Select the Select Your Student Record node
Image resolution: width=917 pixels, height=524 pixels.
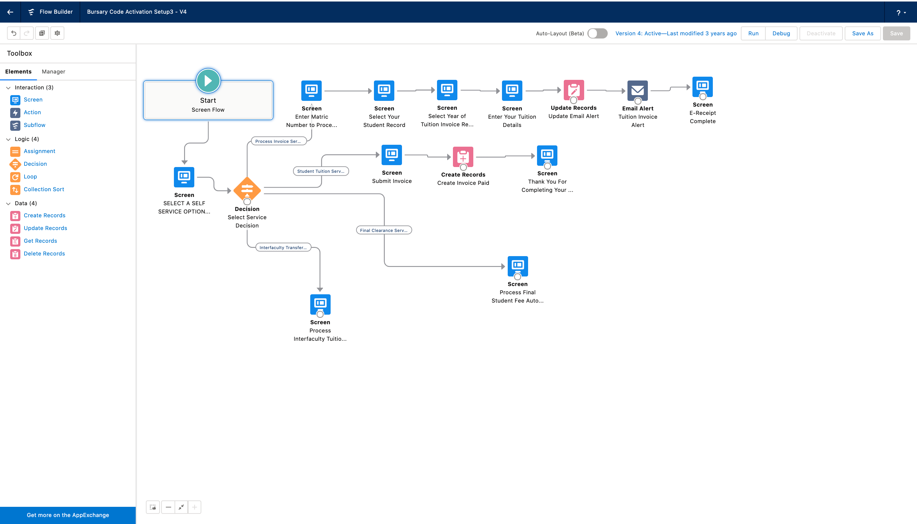tap(384, 90)
